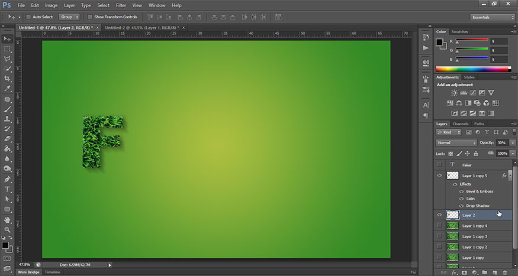
Task: Open the Character panel icon
Action: pyautogui.click(x=426, y=105)
